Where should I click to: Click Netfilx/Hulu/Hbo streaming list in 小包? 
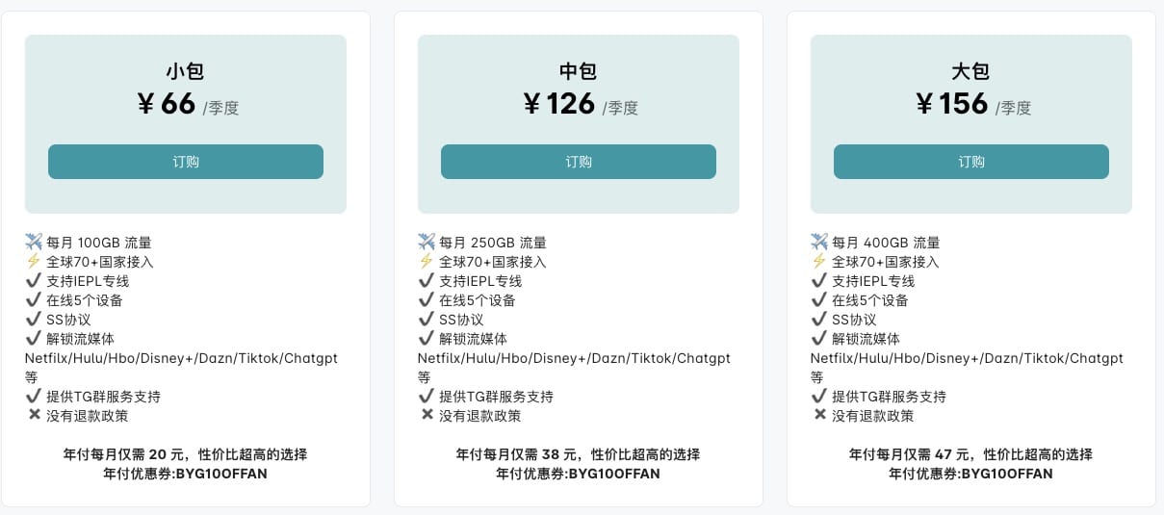coord(181,358)
